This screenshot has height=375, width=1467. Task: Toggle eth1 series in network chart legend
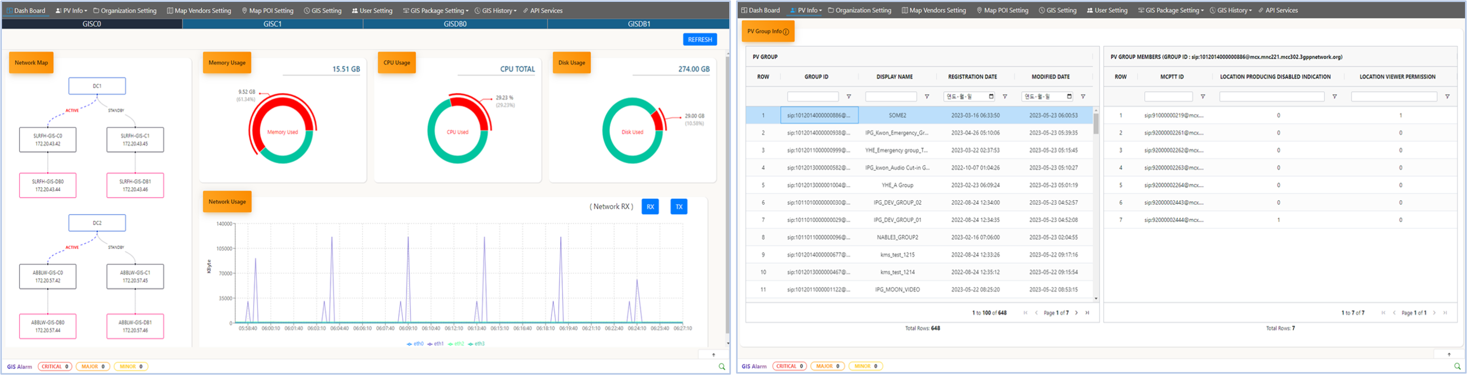tap(436, 344)
